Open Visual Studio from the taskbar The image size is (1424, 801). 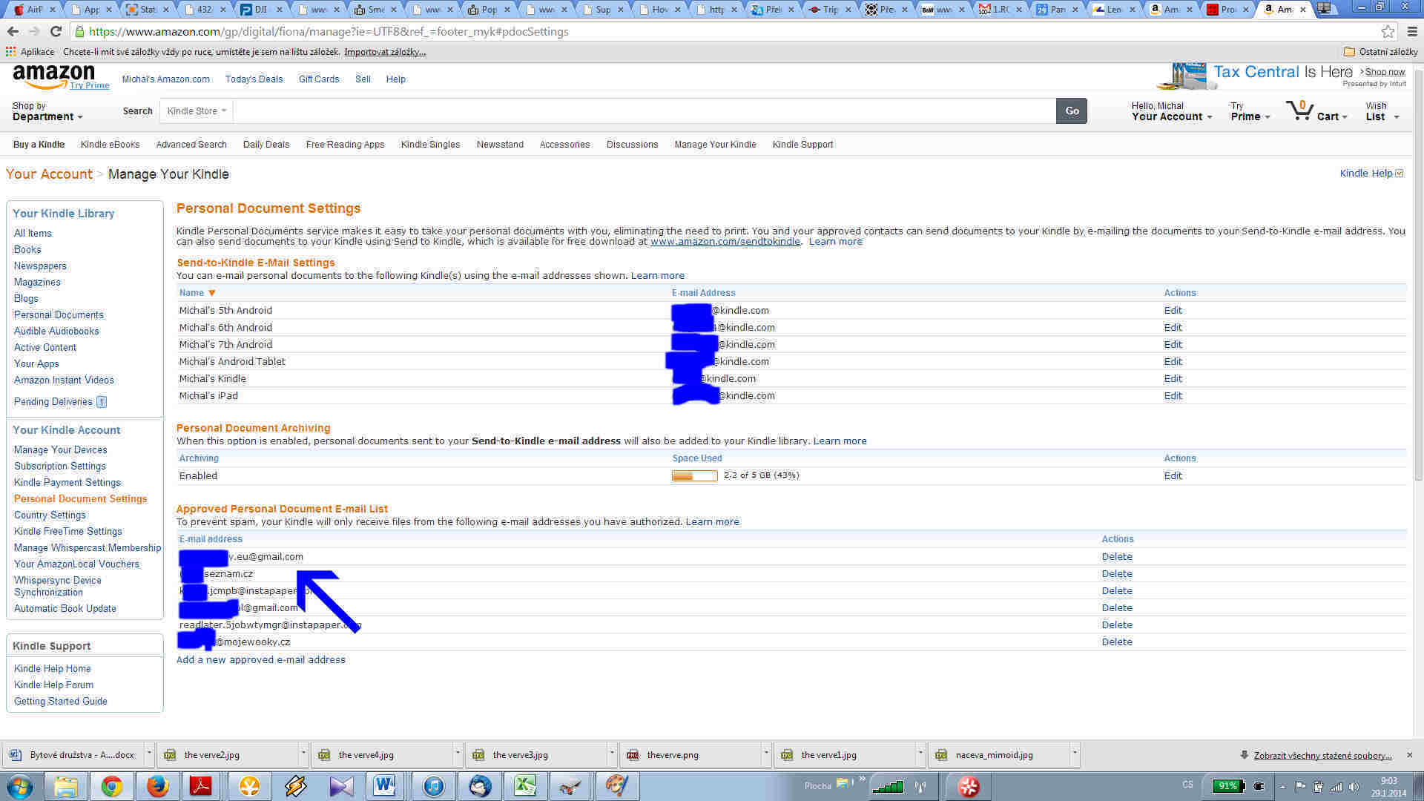click(x=341, y=786)
